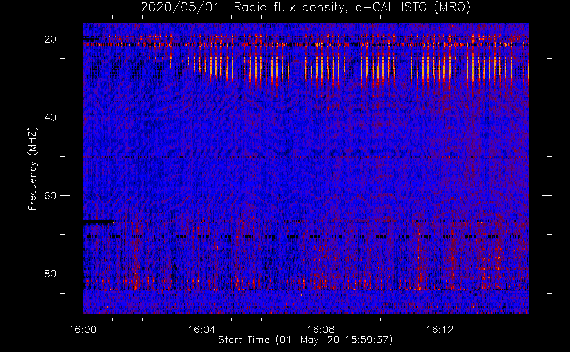Click the "16:04" time tick label
The image size is (570, 352).
coord(202,330)
